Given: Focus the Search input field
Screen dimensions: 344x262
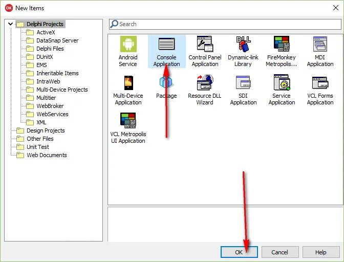Looking at the screenshot, I should (225, 24).
